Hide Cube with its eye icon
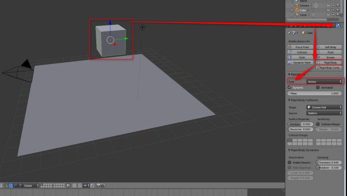This screenshot has width=347, height=196. 328,10
